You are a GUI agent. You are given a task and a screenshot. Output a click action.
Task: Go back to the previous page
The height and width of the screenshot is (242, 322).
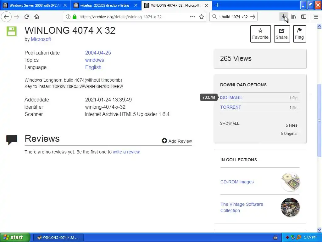6,17
